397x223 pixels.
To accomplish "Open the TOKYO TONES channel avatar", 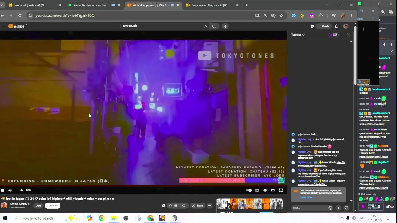I will pyautogui.click(x=4, y=205).
